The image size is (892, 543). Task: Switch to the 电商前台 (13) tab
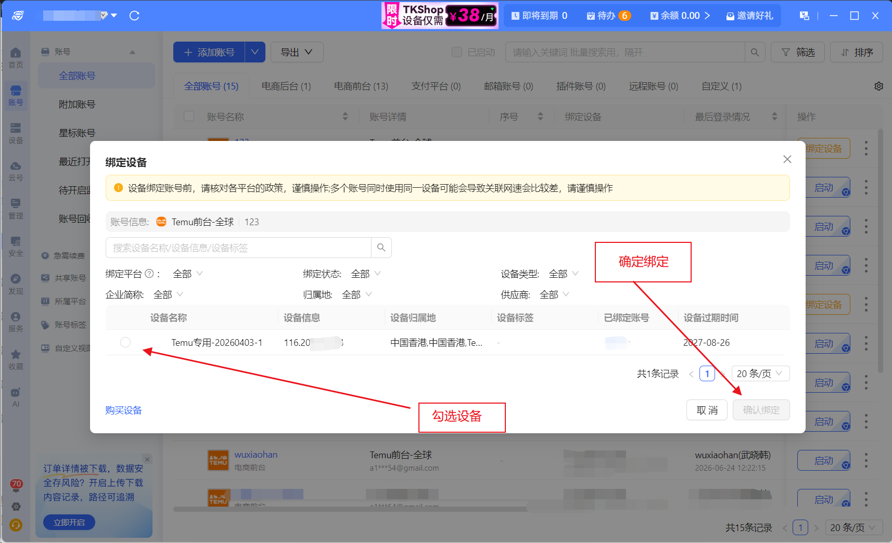point(361,86)
